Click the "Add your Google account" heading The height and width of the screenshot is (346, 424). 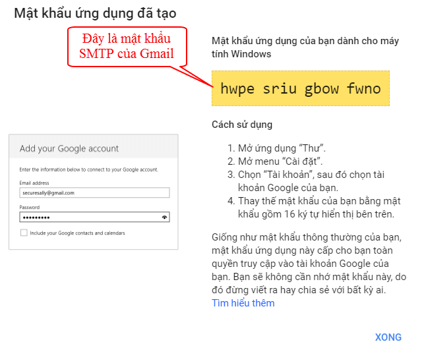coord(69,148)
